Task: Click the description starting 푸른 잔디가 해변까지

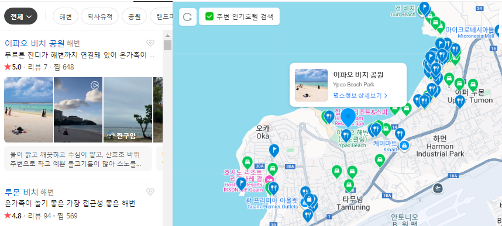Action: click(80, 55)
